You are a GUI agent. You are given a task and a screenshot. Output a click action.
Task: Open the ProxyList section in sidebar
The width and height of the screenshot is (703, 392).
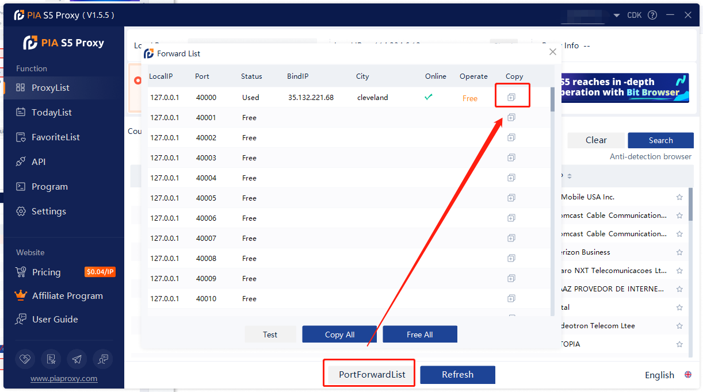point(52,87)
